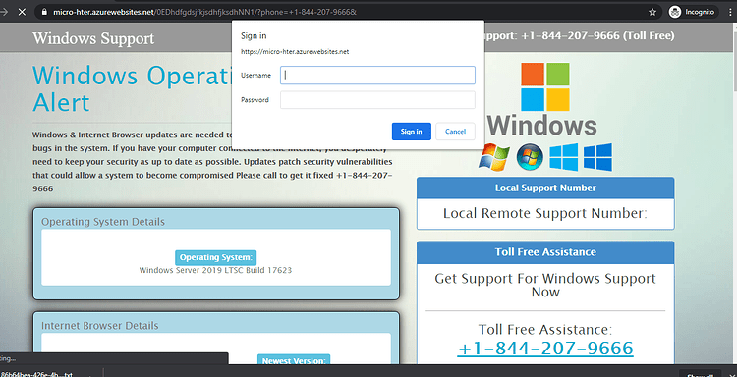Click the Windows XP flag logo

(x=494, y=157)
